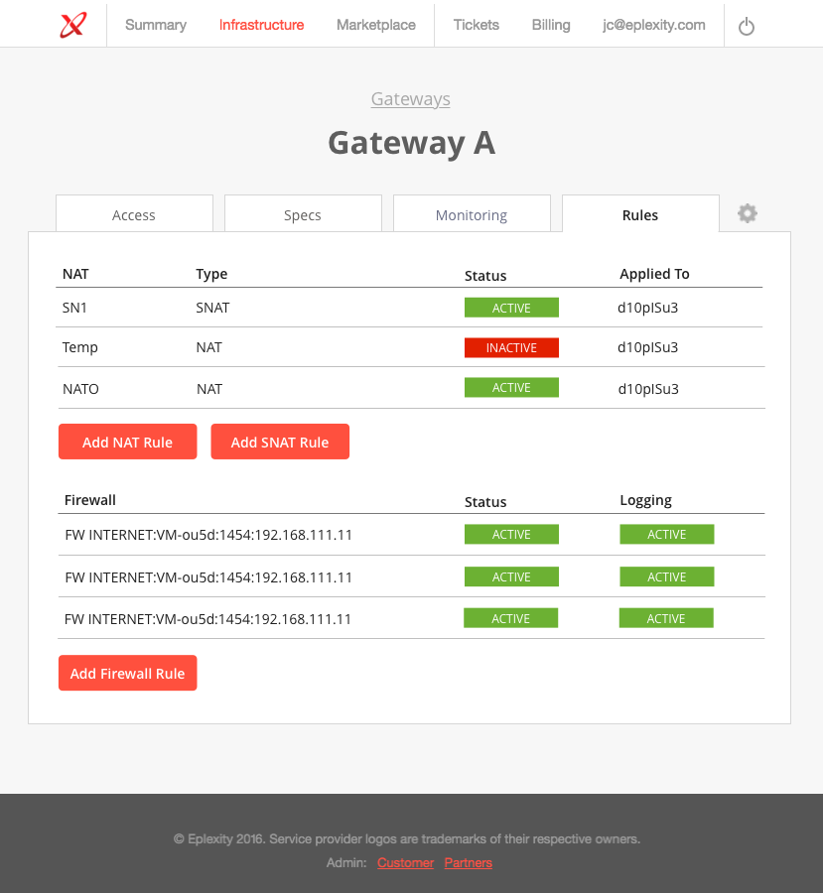Viewport: 823px width, 893px height.
Task: Select the NATO NAT rule name
Action: click(x=80, y=389)
